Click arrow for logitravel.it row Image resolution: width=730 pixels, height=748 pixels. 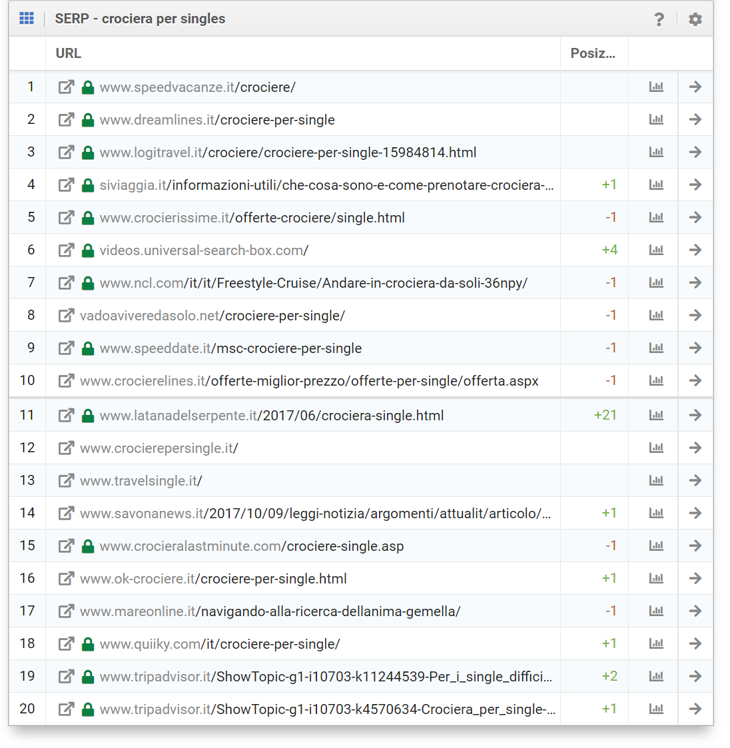[695, 152]
